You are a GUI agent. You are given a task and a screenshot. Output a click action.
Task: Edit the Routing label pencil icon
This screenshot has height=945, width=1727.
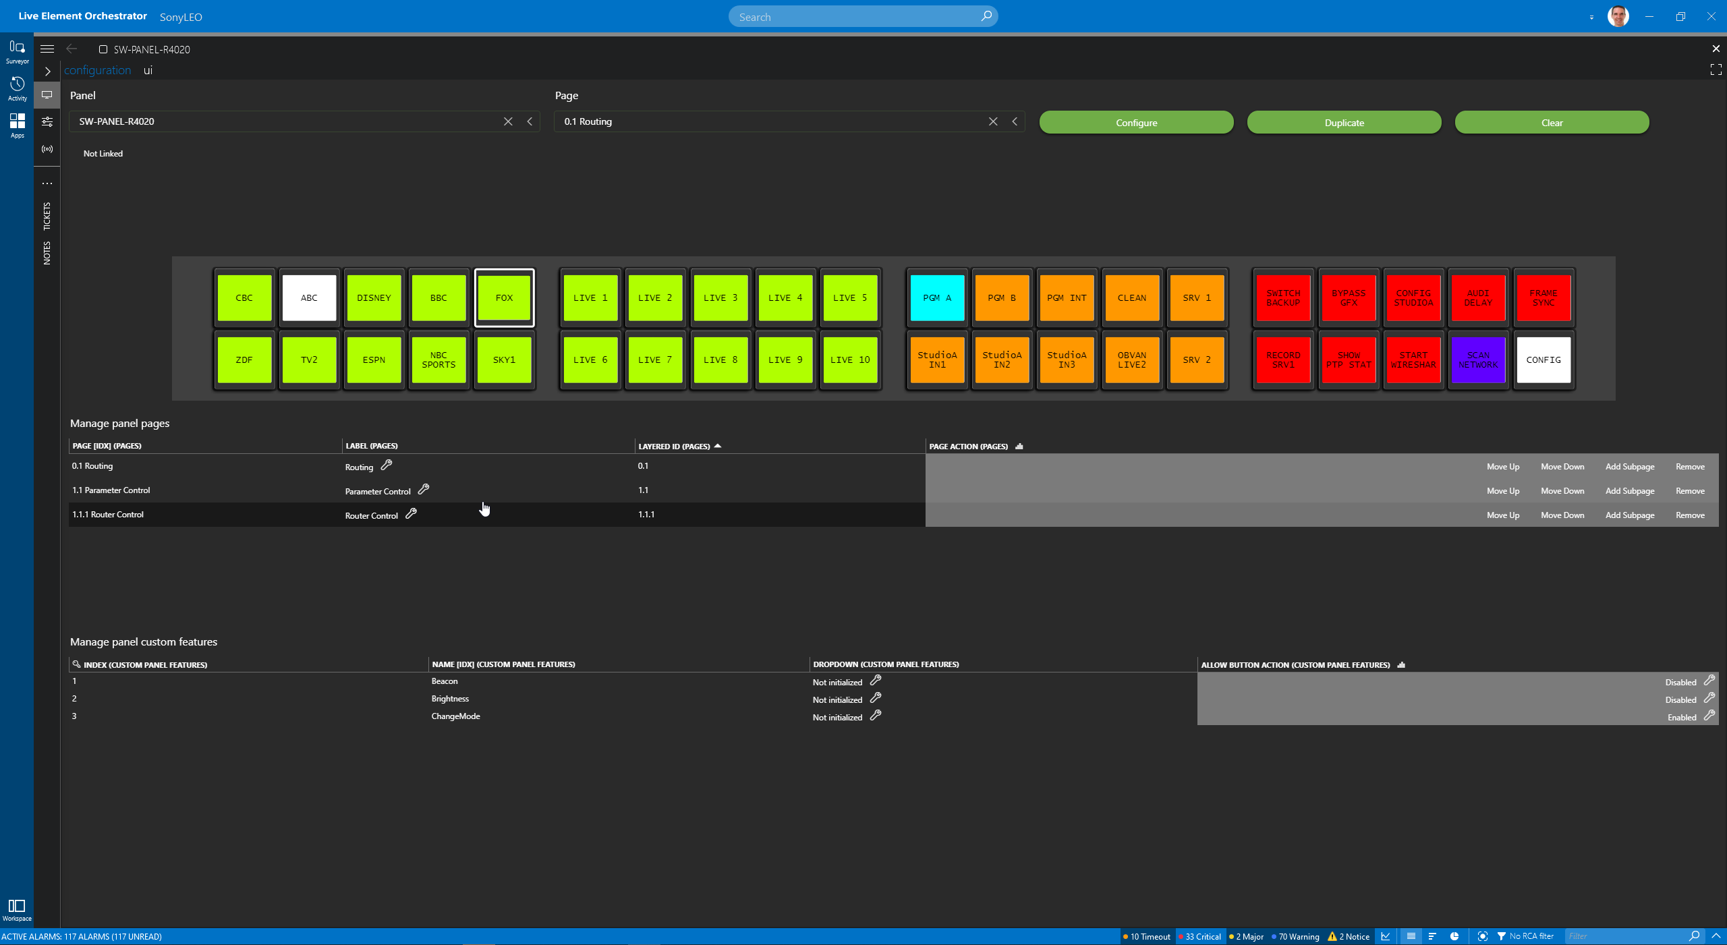(387, 465)
